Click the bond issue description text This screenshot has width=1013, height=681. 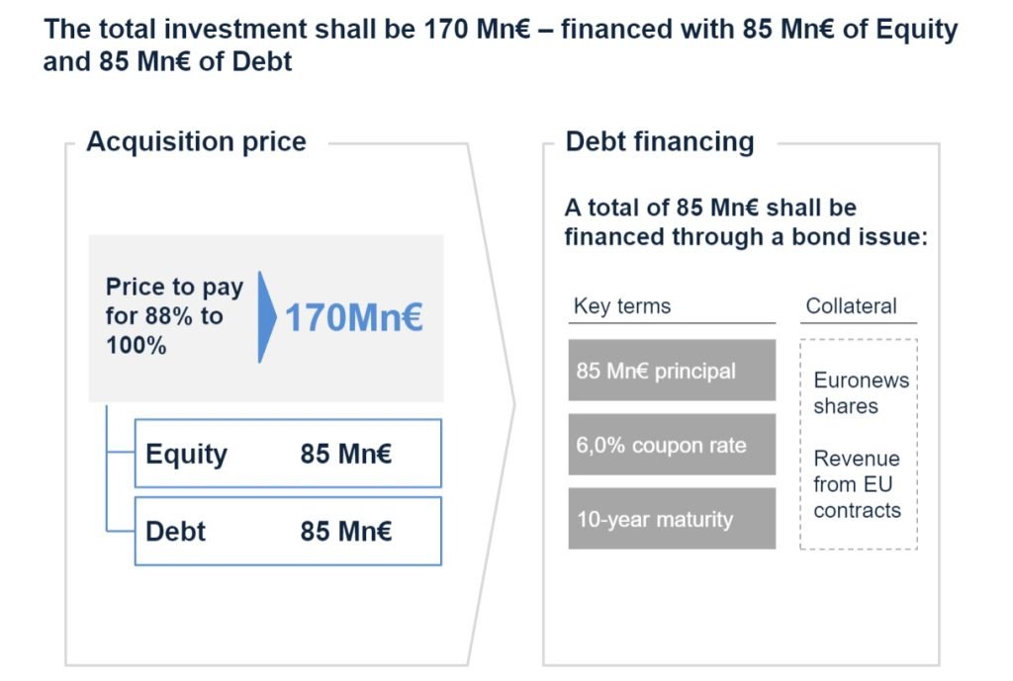point(745,222)
